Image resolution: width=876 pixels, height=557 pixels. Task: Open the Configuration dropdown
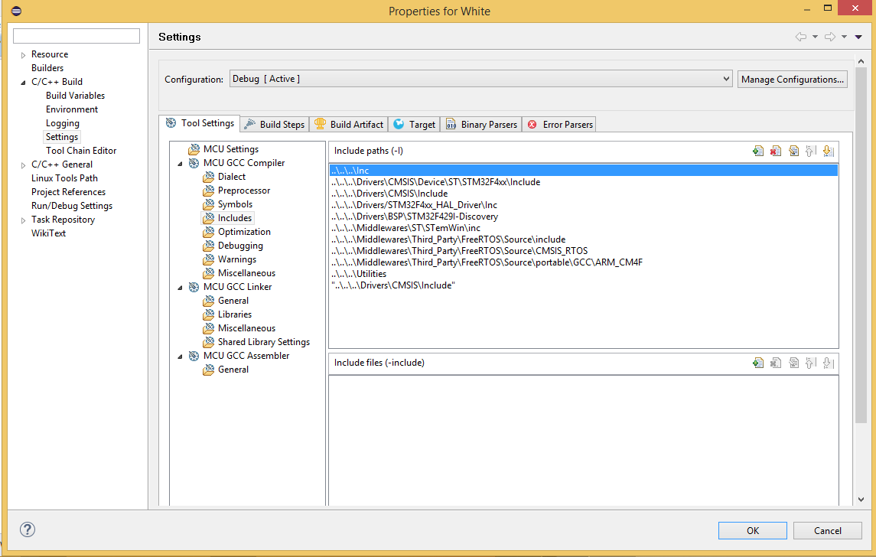click(x=481, y=79)
